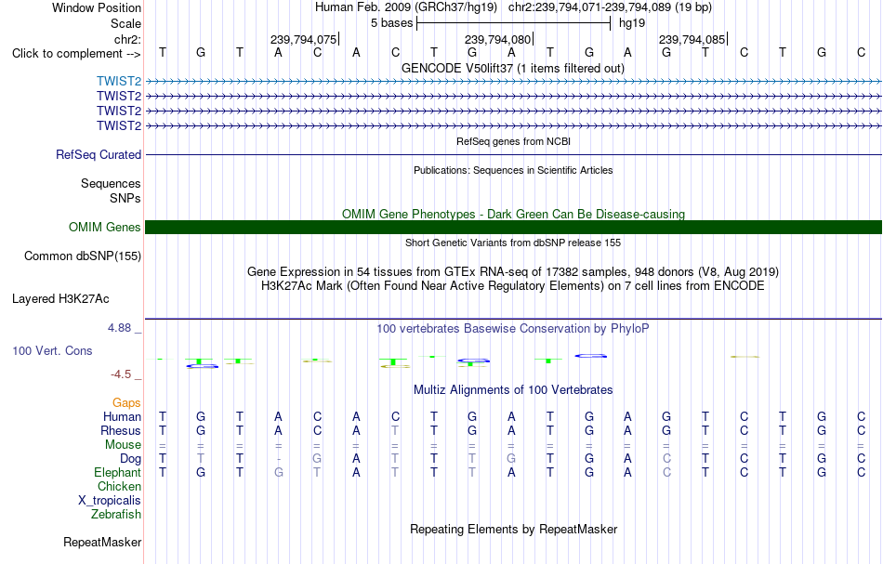Click the OMIM Genes track label

(104, 227)
